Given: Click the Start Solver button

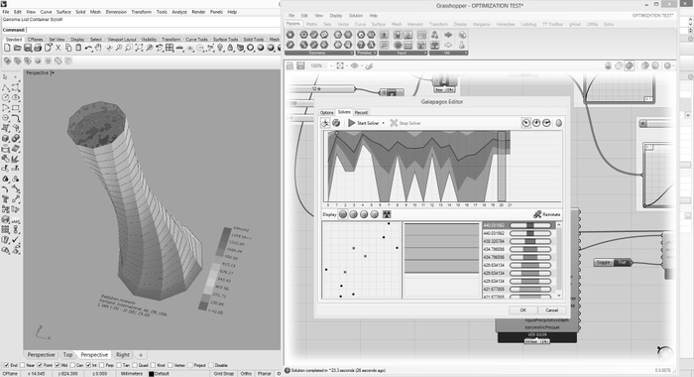Looking at the screenshot, I should pyautogui.click(x=364, y=123).
